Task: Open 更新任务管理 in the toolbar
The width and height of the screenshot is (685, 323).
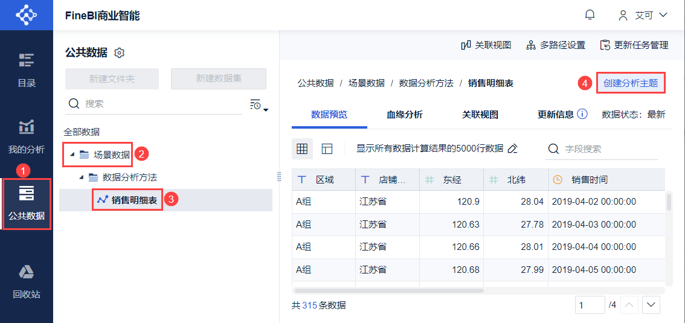Action: tap(634, 45)
